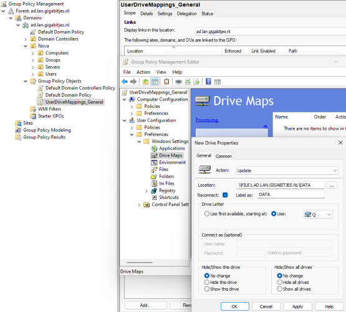Click the Export list toolbar icon
Viewport: 346px width, 312px height.
point(196,82)
